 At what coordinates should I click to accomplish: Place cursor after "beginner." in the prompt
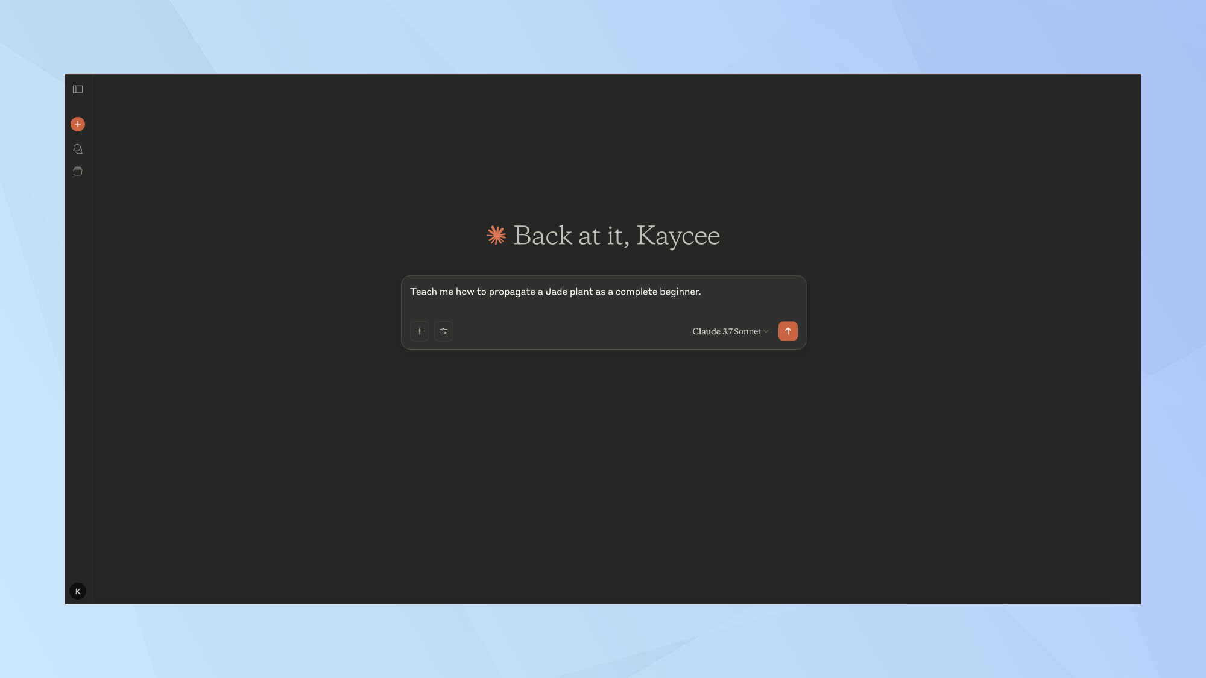click(x=702, y=292)
